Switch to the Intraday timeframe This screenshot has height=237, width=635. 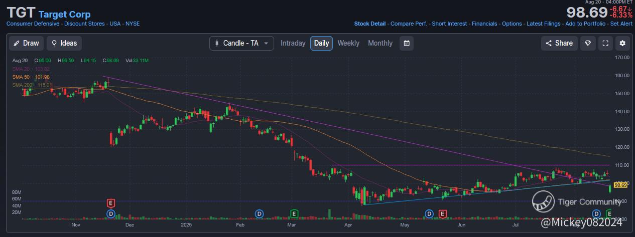pyautogui.click(x=293, y=43)
